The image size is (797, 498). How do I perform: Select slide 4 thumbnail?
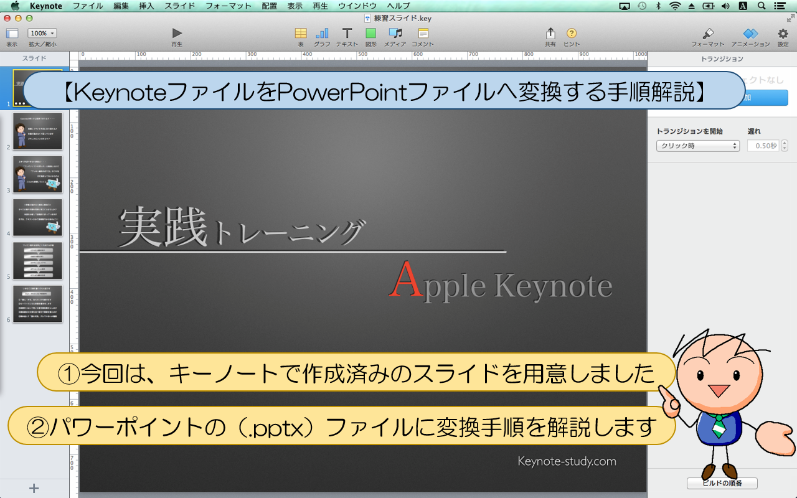38,217
